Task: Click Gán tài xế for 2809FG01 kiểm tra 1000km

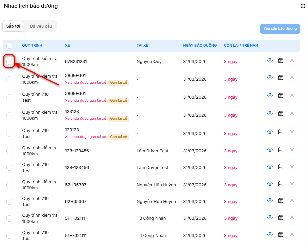Action: pyautogui.click(x=118, y=83)
